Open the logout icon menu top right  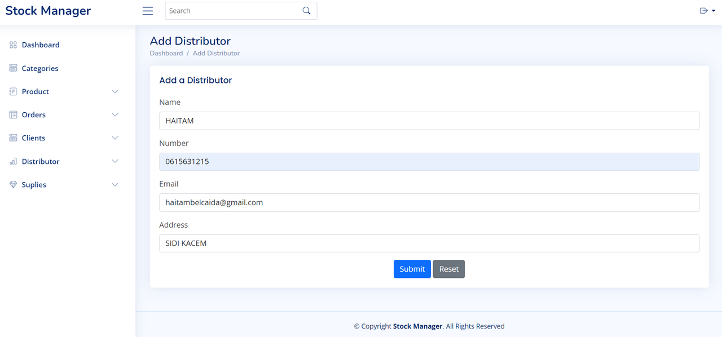pyautogui.click(x=703, y=11)
